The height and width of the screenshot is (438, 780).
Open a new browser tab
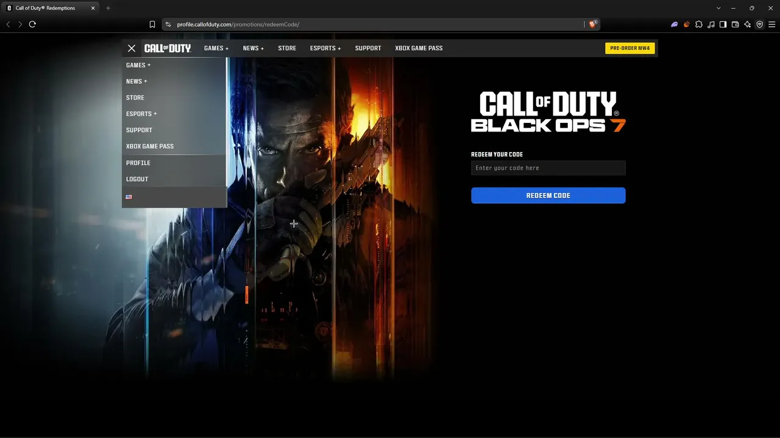[108, 8]
